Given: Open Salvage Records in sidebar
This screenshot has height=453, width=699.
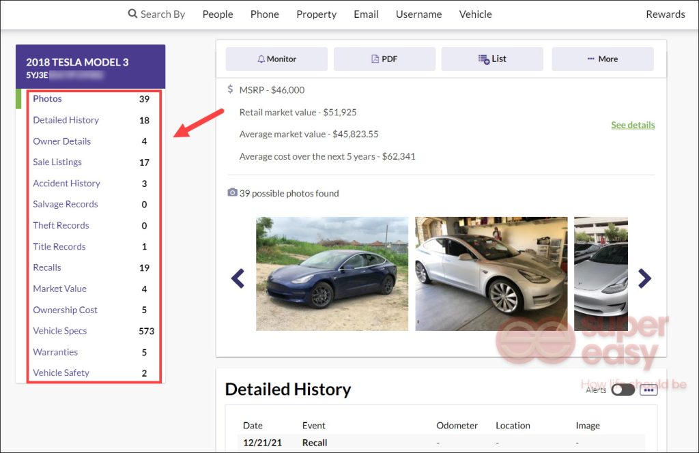Looking at the screenshot, I should click(65, 204).
